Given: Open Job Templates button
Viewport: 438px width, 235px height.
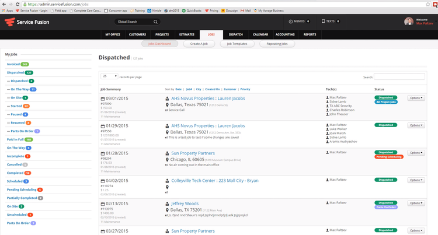Looking at the screenshot, I should point(238,44).
